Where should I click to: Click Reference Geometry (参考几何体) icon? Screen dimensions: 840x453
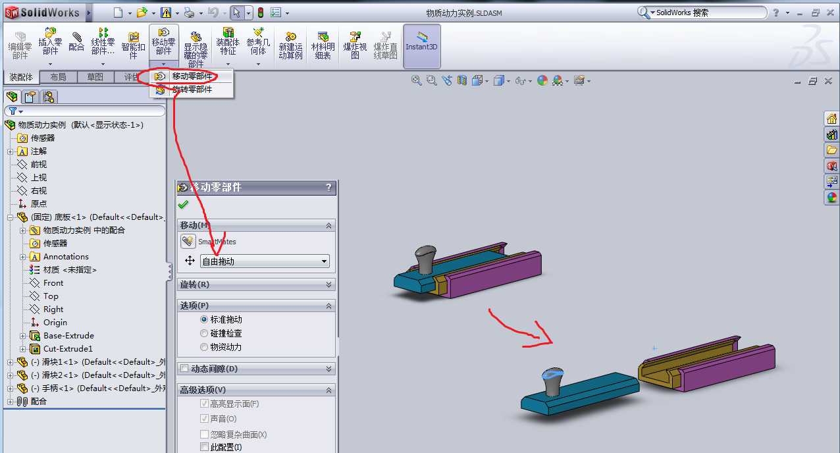point(258,41)
